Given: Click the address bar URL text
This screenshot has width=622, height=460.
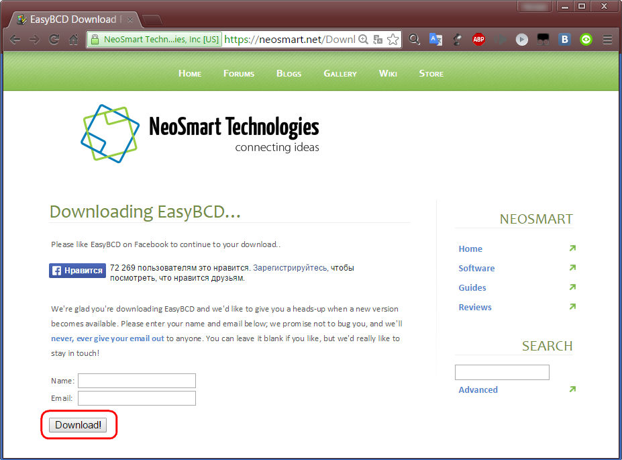Looking at the screenshot, I should (290, 40).
